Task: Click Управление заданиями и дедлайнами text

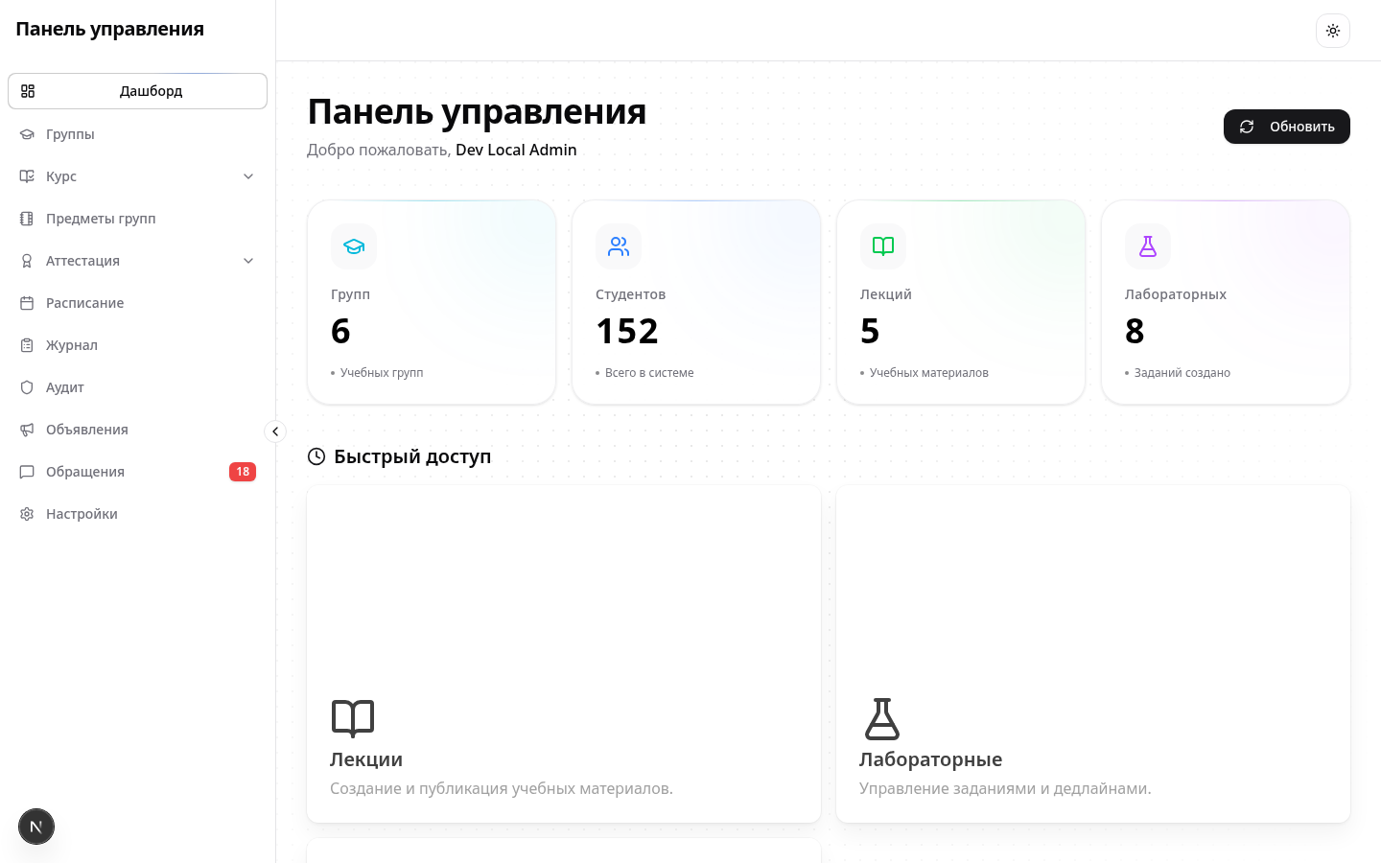Action: point(1005,788)
